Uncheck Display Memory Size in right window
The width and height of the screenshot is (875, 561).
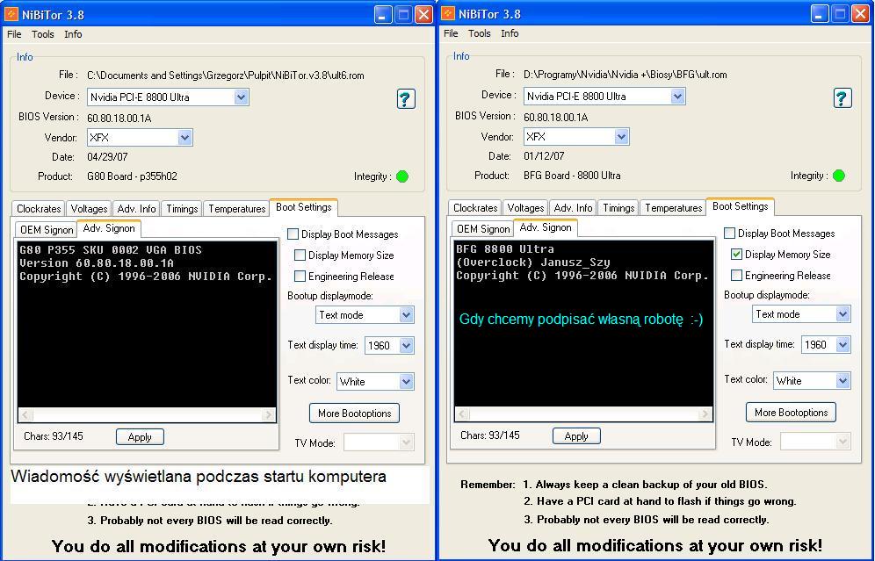click(x=736, y=255)
